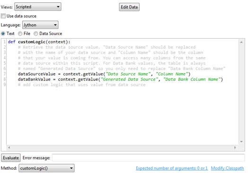248x173 pixels.
Task: Click the Edit Data button
Action: [129, 7]
